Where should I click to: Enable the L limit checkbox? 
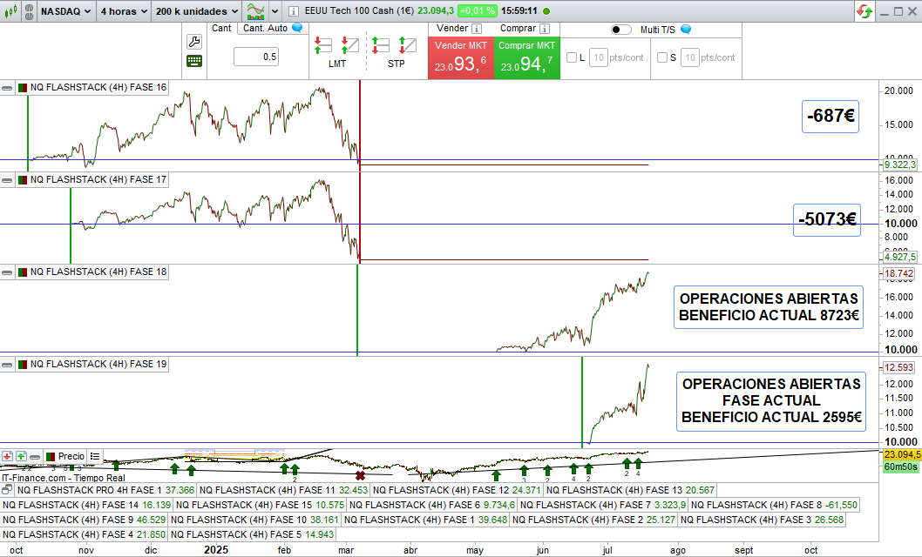pos(572,57)
